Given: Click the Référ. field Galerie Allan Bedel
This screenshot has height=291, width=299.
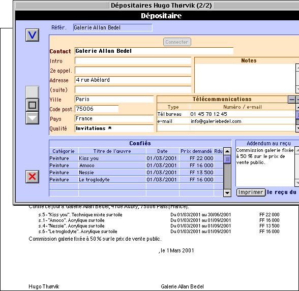Looking at the screenshot, I should coord(113,27).
